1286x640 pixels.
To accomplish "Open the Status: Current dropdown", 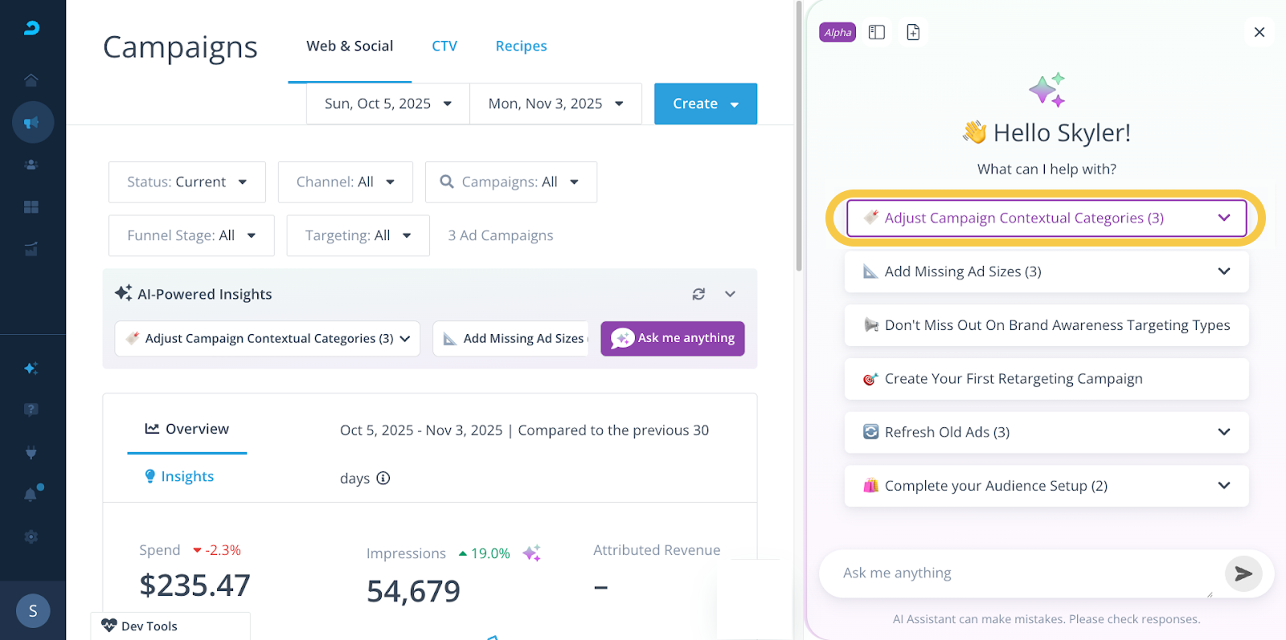I will (x=186, y=182).
